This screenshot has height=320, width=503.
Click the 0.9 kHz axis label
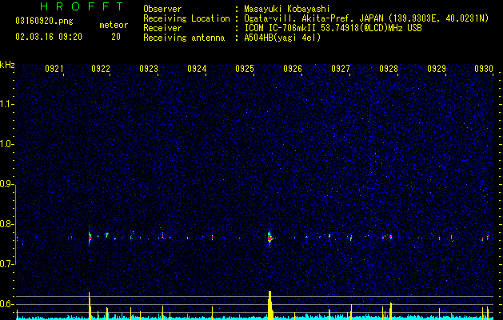click(6, 184)
